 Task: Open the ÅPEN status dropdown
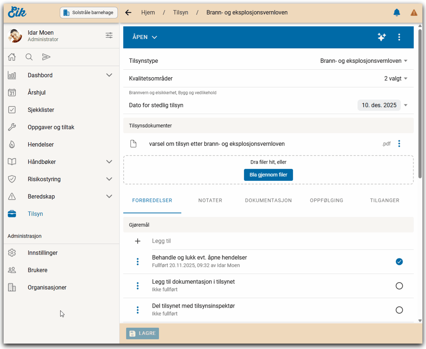coord(145,37)
